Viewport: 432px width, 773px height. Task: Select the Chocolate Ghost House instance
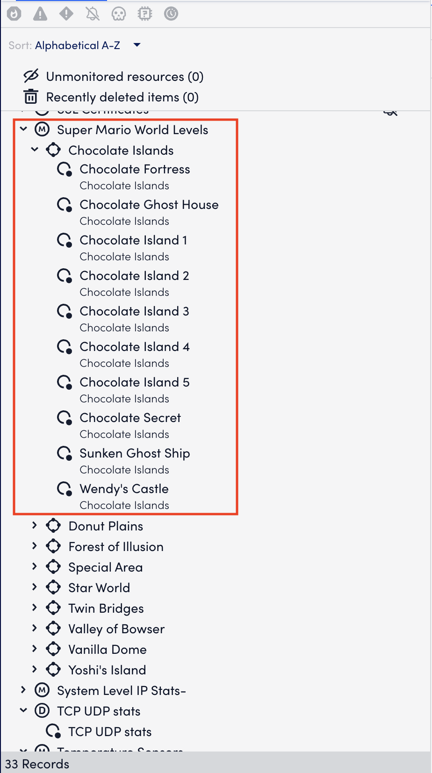(x=149, y=205)
